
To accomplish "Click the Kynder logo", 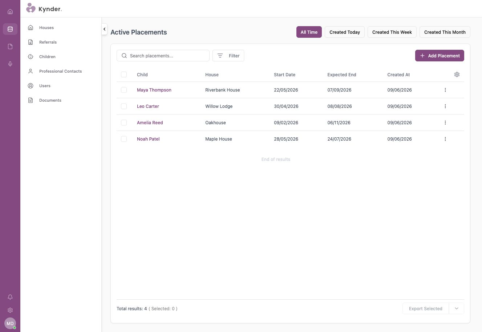I will (x=44, y=8).
